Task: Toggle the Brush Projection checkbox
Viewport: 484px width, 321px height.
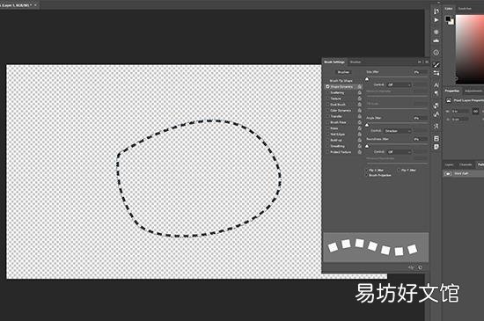Action: click(367, 175)
